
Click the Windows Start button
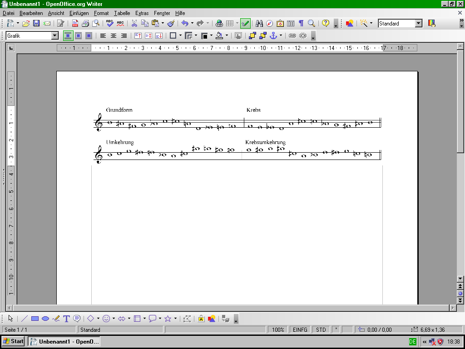tap(13, 341)
